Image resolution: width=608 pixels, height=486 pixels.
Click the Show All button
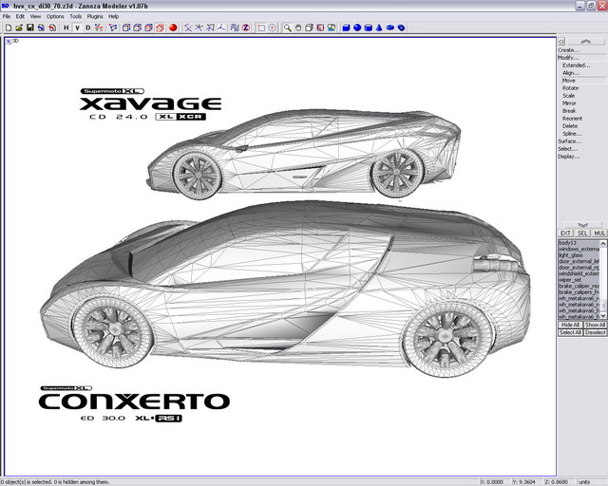tap(595, 325)
